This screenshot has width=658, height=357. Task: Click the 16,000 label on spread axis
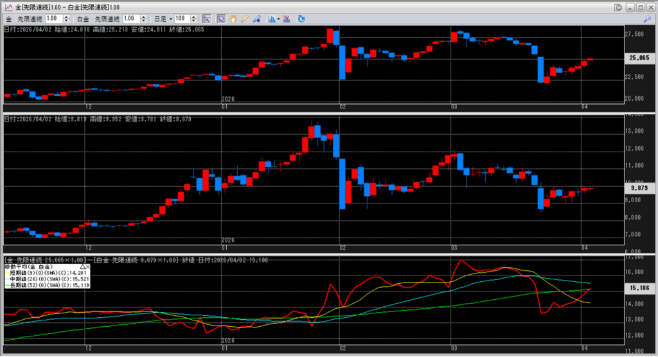coord(634,272)
